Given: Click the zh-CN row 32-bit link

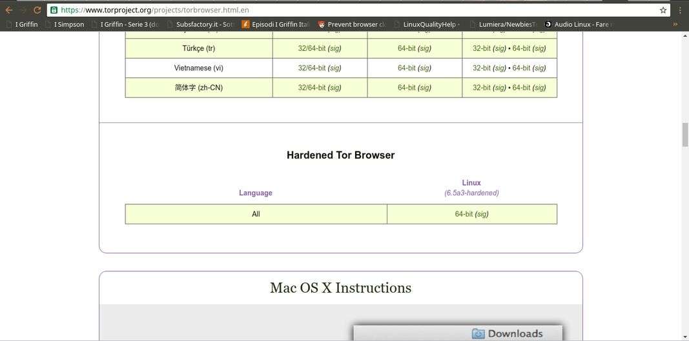Looking at the screenshot, I should 482,88.
